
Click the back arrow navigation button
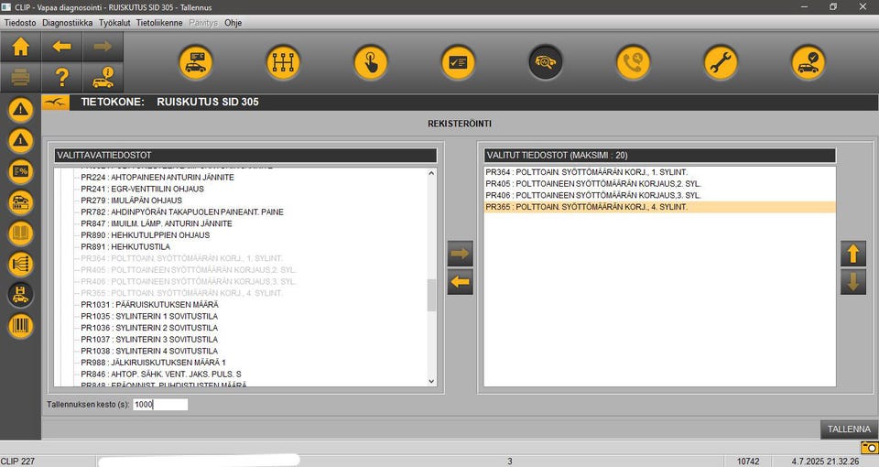[61, 47]
